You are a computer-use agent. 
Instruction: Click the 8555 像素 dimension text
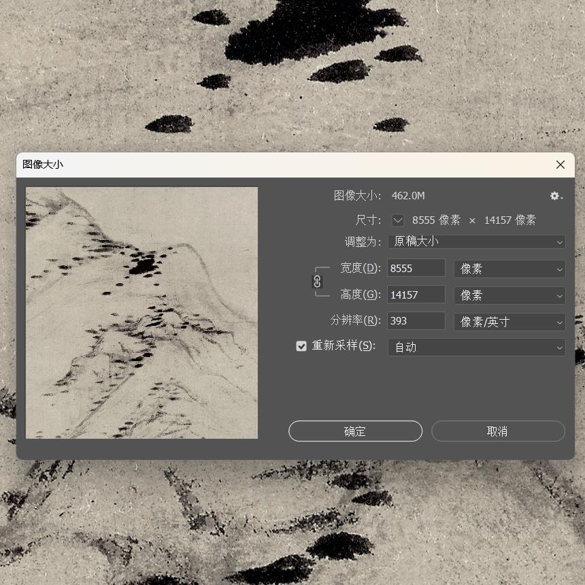[x=436, y=220]
